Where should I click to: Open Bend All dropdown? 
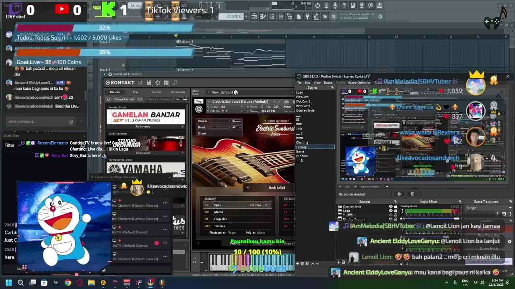pyautogui.click(x=236, y=127)
